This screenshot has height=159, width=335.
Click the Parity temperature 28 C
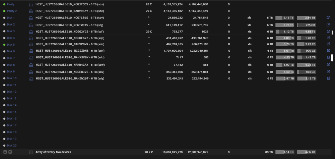click(149, 4)
